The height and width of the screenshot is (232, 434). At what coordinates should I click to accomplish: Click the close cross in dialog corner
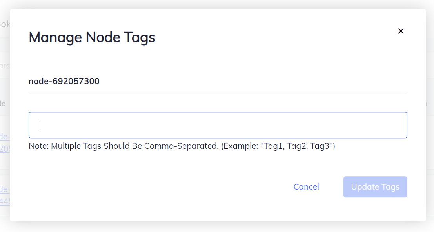[401, 31]
